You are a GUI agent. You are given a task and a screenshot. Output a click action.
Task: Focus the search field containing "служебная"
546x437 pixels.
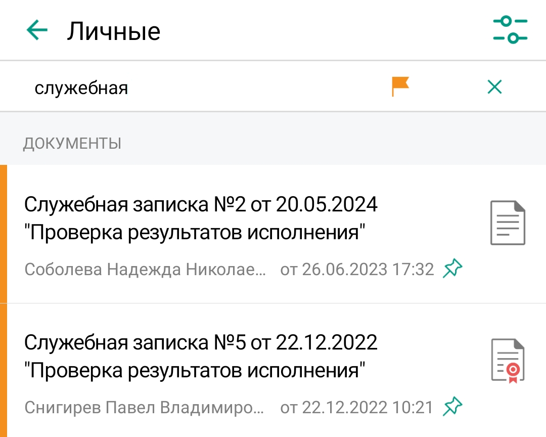[x=202, y=88]
